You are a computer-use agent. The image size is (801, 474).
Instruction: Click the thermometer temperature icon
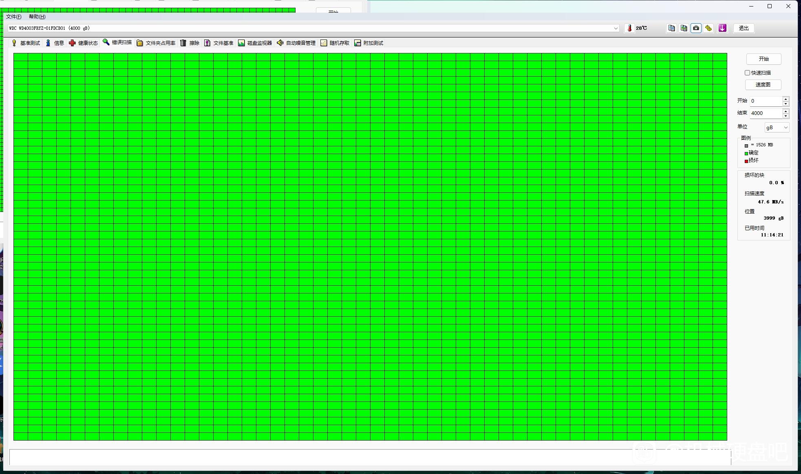point(629,28)
